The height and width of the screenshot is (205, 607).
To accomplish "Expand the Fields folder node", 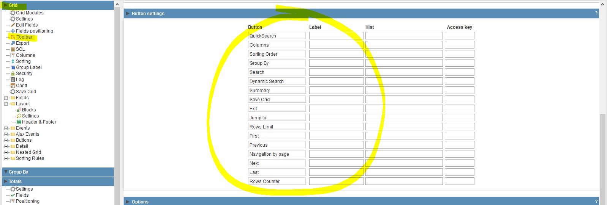I will click(6, 98).
